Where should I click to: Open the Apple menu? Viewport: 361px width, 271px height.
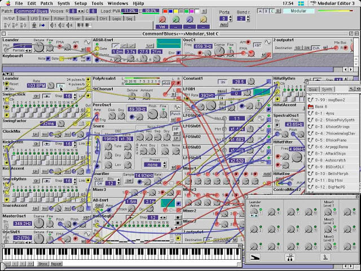tap(8, 3)
